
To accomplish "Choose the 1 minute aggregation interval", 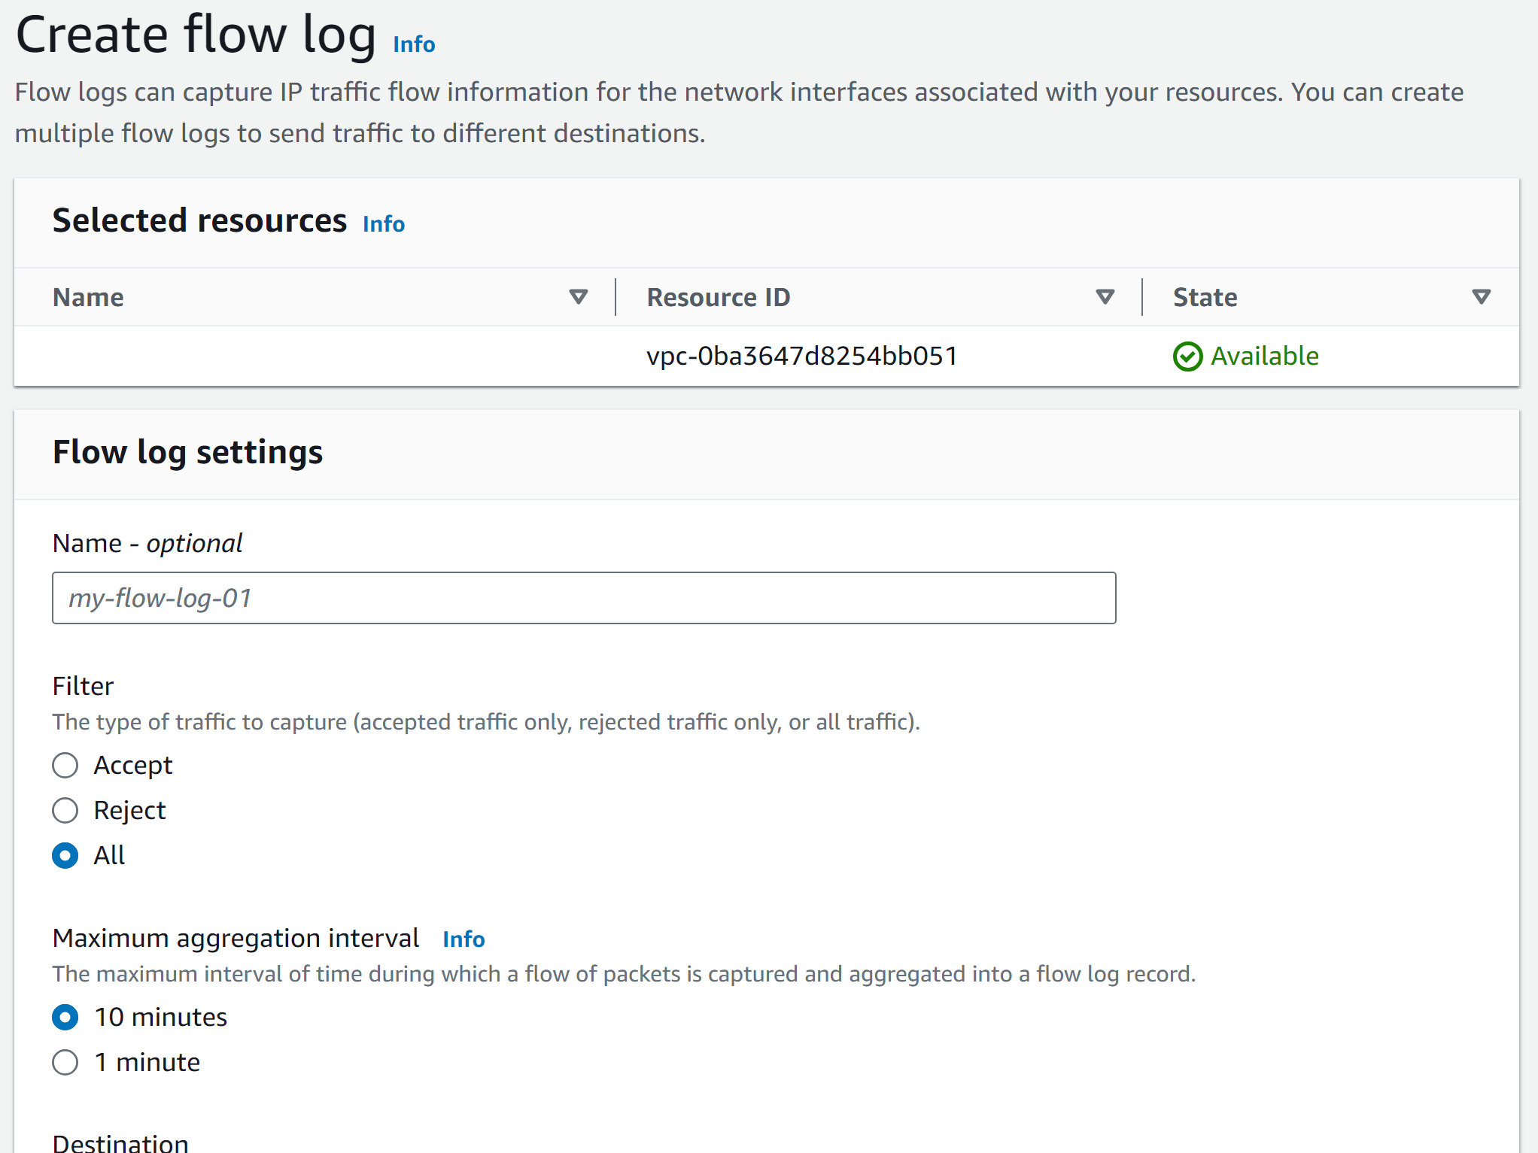I will click(x=65, y=1063).
